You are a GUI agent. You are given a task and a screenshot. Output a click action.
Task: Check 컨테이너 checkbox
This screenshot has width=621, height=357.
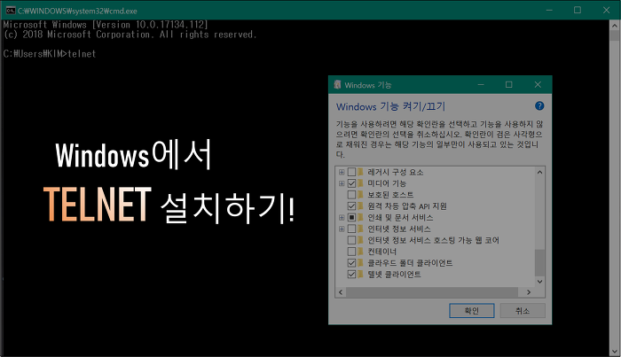pyautogui.click(x=351, y=252)
